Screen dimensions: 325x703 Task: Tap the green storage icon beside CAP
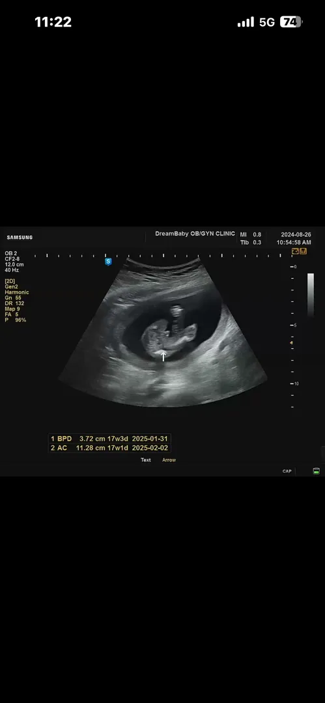316,471
